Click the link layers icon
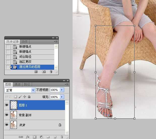 21,137
